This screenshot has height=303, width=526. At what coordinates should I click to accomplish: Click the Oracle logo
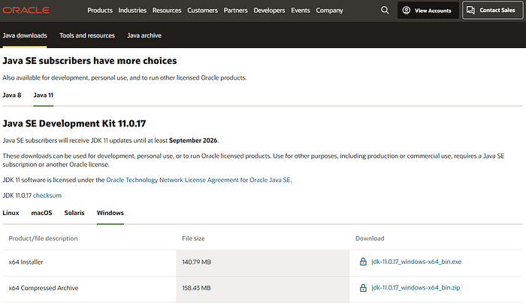(26, 11)
